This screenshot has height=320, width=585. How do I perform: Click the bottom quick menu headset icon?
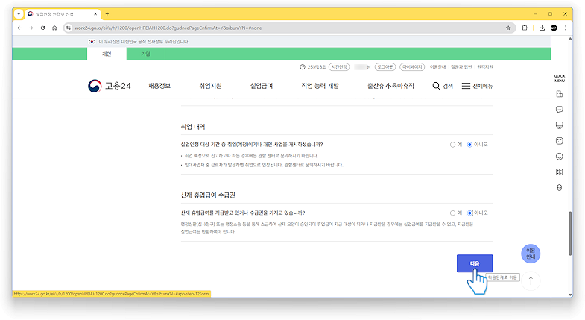coord(559,188)
